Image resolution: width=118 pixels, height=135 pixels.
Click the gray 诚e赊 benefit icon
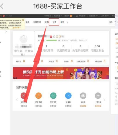coord(83,95)
